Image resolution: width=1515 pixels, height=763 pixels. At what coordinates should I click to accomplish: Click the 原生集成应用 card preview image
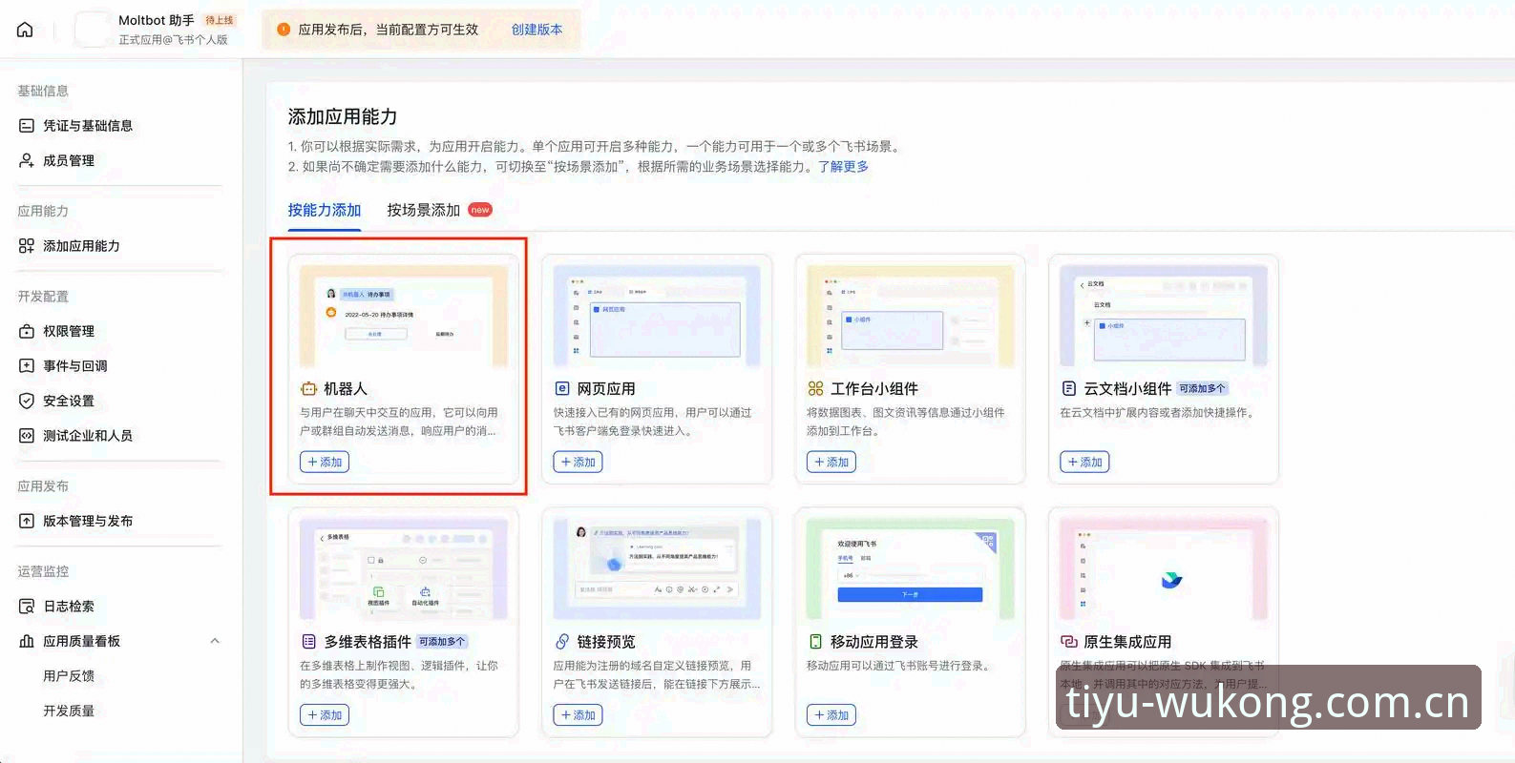point(1164,569)
